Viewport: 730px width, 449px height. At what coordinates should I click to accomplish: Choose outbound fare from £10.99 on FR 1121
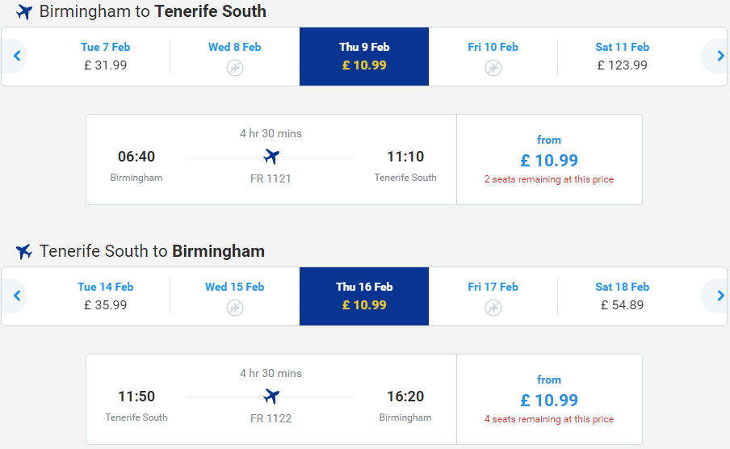549,159
